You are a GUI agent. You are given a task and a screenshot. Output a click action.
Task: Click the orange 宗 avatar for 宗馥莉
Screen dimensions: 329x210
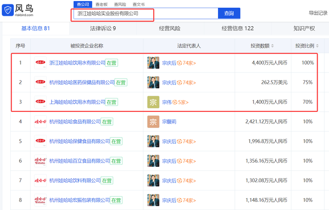(153, 122)
